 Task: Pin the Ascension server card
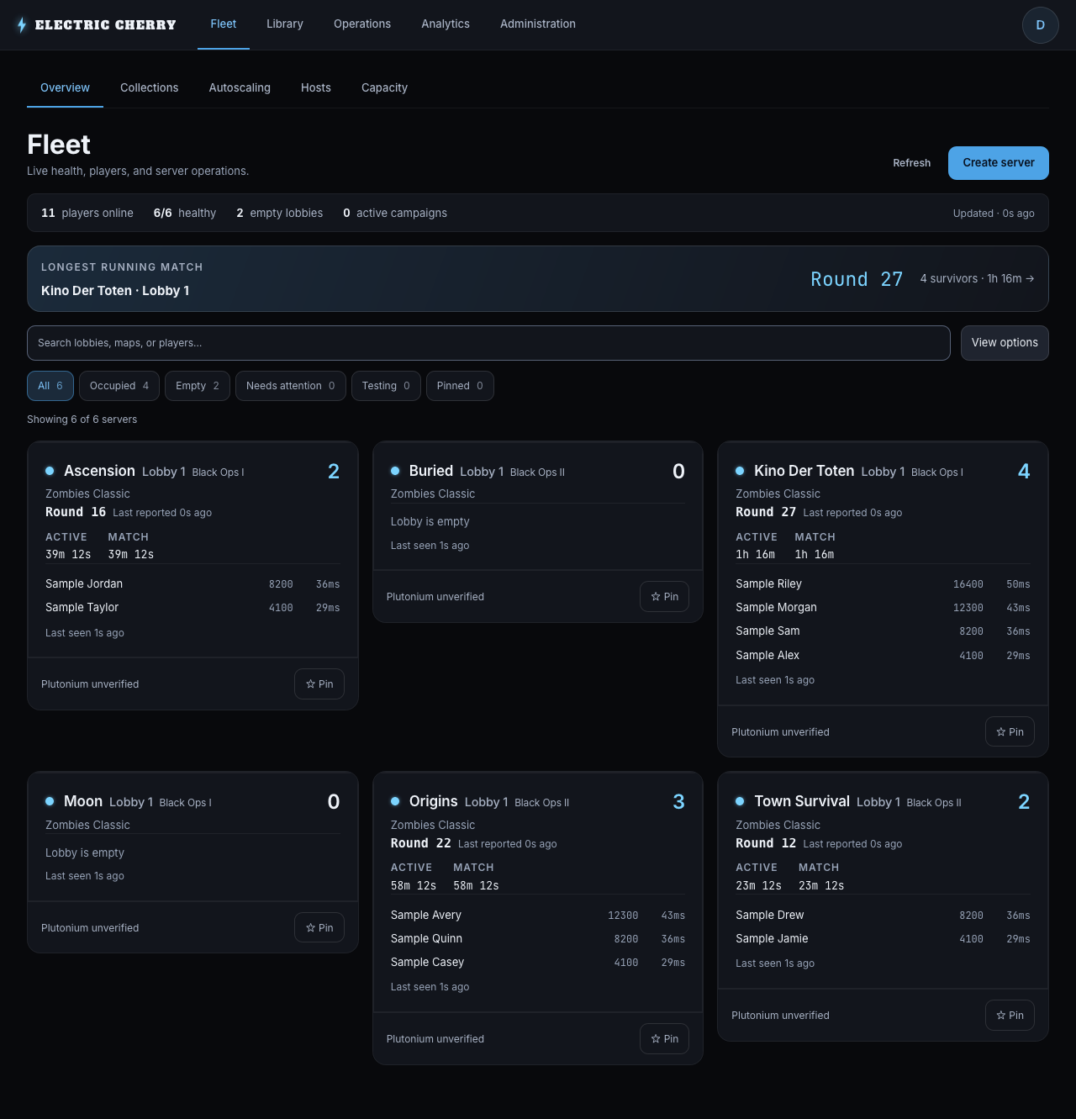click(319, 684)
